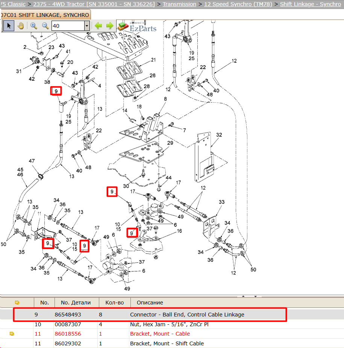Screen dimensions: 344x348
Task: Open the 12 Speed Synchro (TM78) breadcrumb
Action: click(x=238, y=4)
